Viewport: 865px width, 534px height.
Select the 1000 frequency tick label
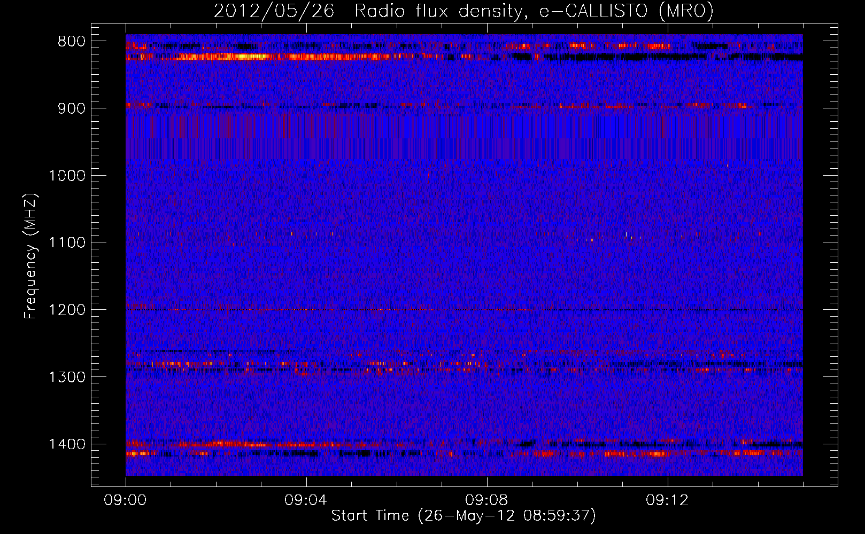click(x=67, y=176)
